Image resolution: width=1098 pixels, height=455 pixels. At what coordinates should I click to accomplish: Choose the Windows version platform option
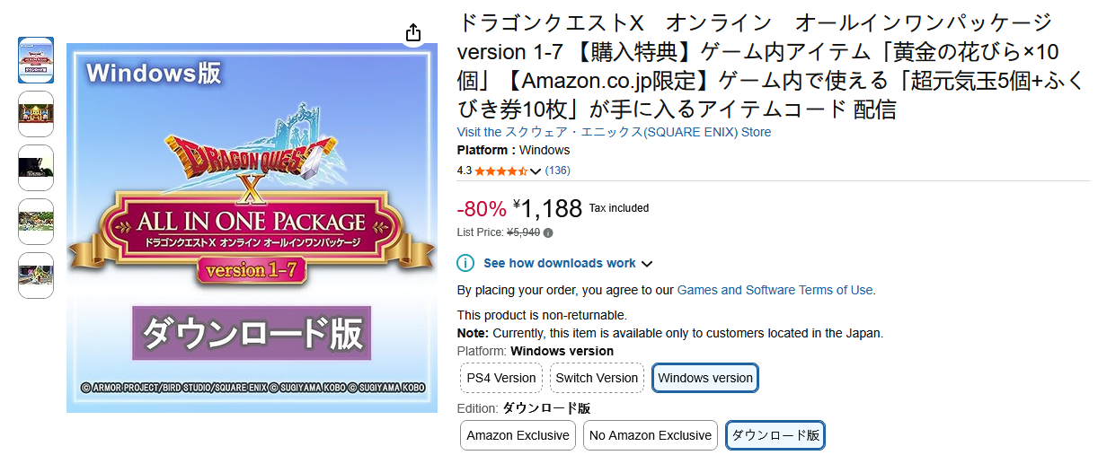(x=705, y=378)
